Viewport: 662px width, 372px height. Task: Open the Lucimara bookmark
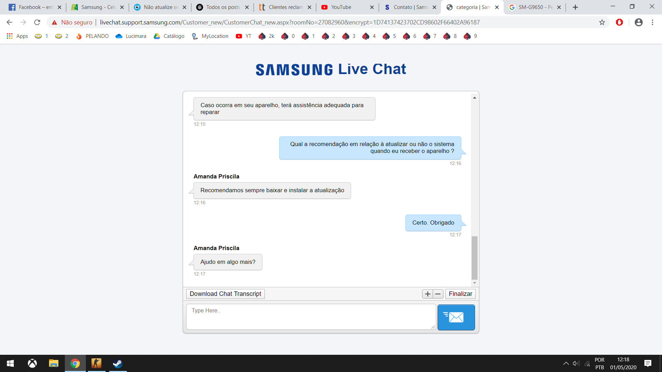point(131,36)
